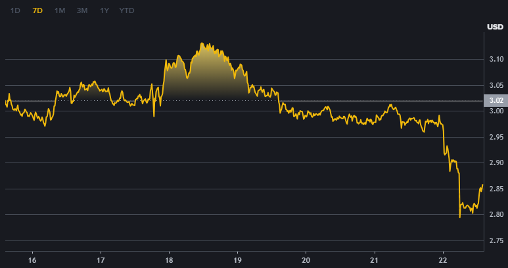Click the USD currency label
Screen dimensions: 508x268
495,27
